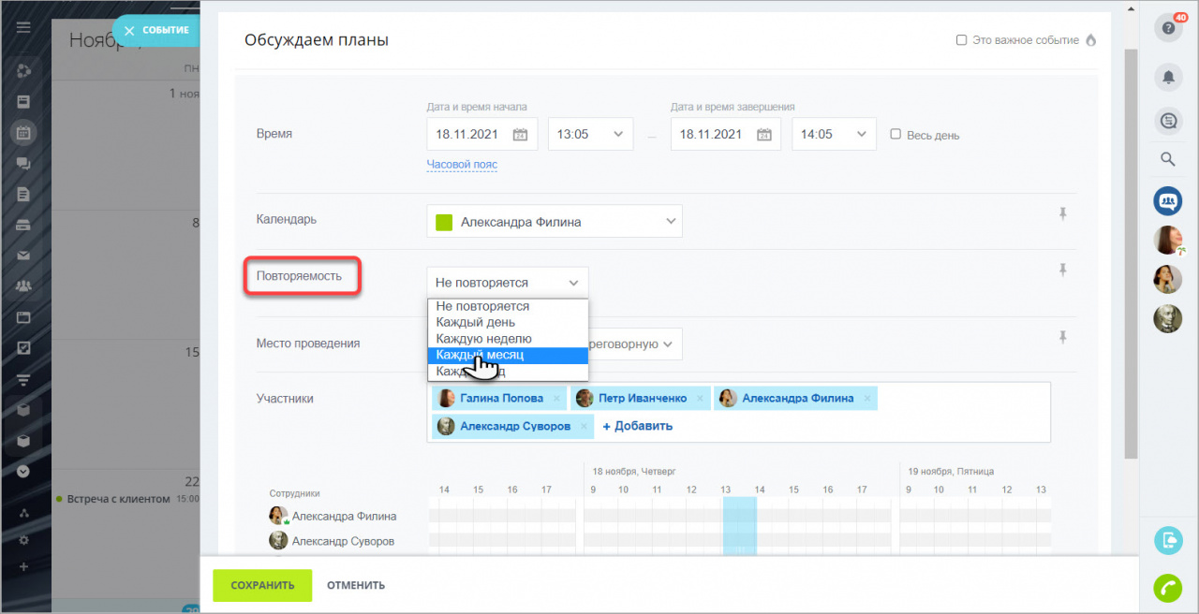The height and width of the screenshot is (614, 1199).
Task: Click the search magnifier icon
Action: 1167,159
